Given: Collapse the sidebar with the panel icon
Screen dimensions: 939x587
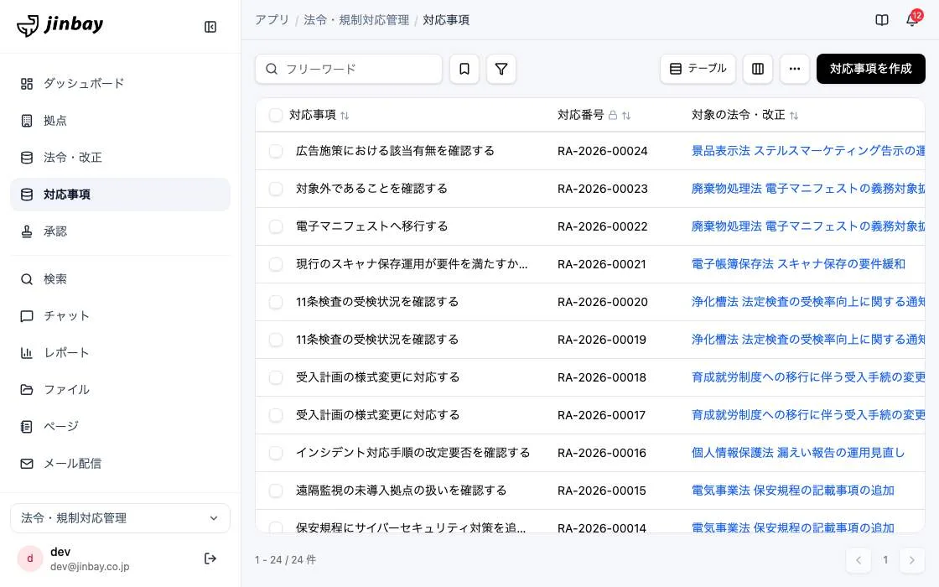Looking at the screenshot, I should coord(210,27).
